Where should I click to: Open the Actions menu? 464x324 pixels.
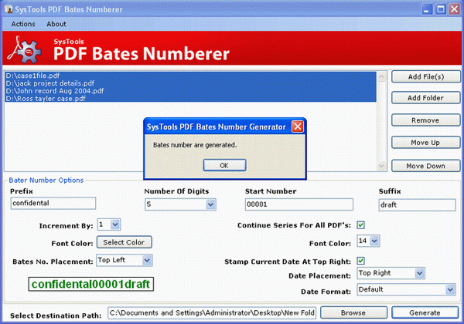coord(23,24)
